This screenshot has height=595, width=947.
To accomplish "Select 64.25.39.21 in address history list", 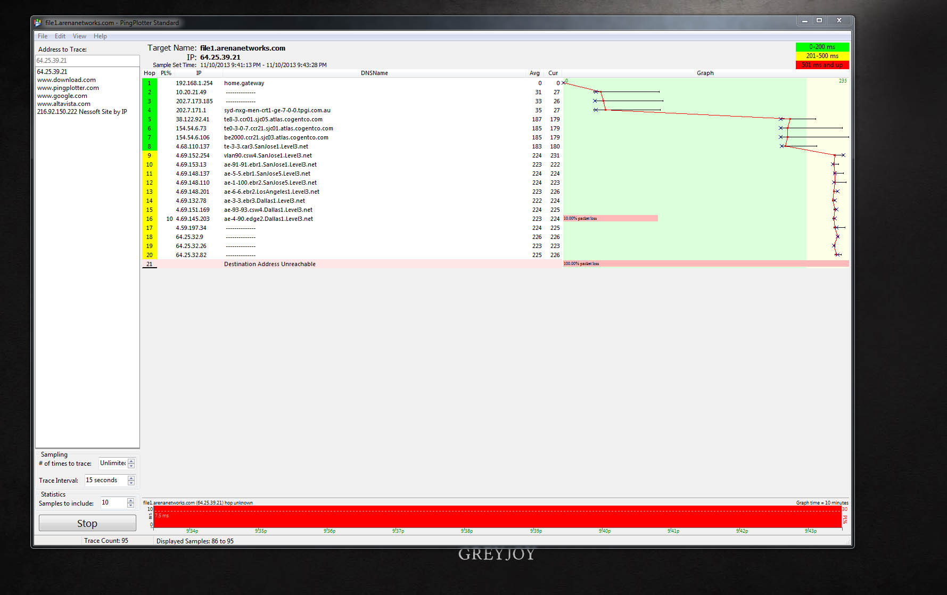I will click(x=52, y=72).
